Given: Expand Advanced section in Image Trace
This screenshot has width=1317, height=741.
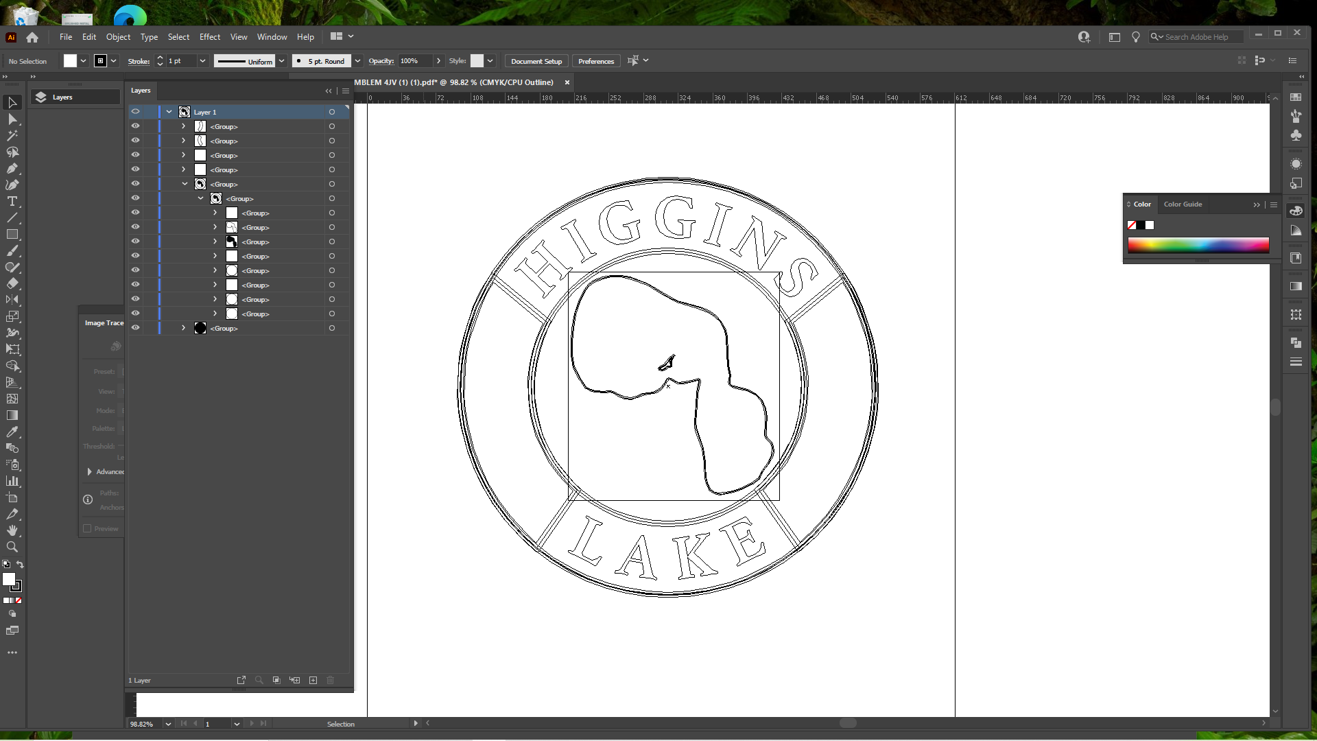Looking at the screenshot, I should coord(89,471).
